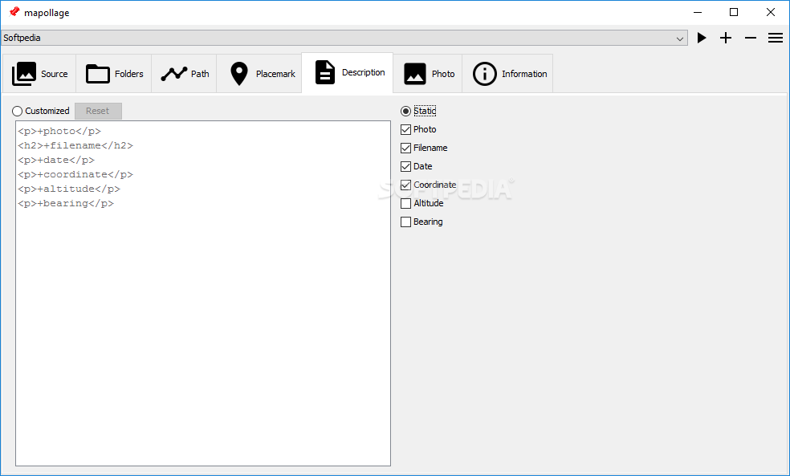790x476 pixels.
Task: Click the Reset button
Action: point(98,111)
